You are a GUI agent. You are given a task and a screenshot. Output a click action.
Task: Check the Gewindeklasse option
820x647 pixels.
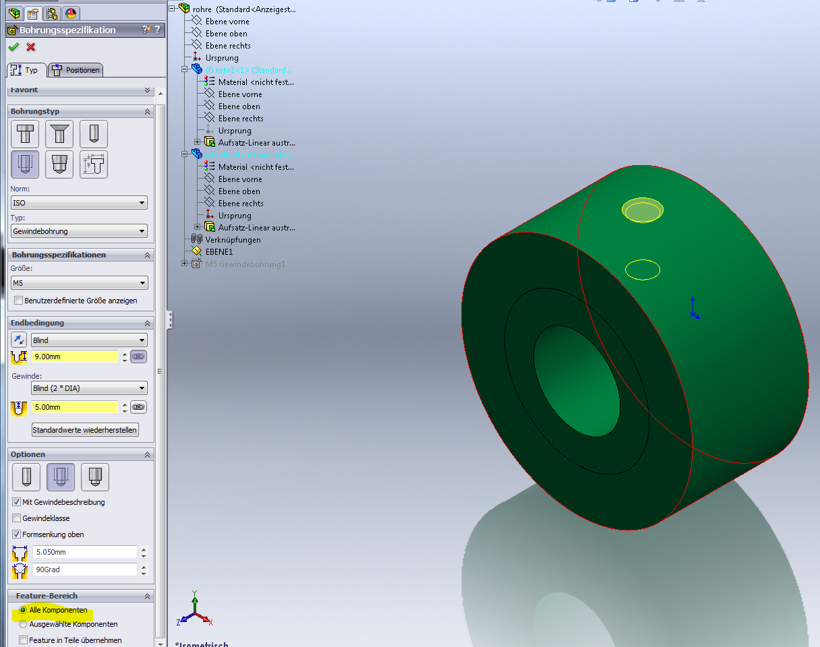pos(17,518)
